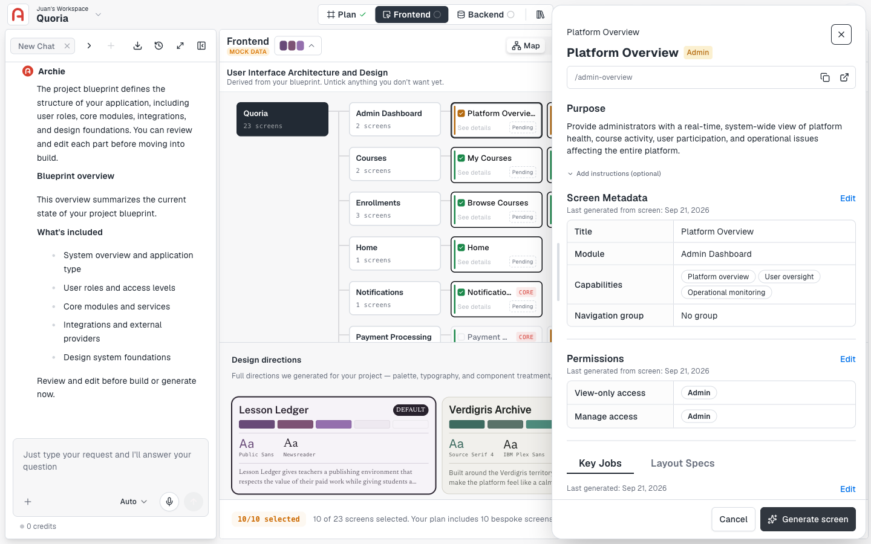The width and height of the screenshot is (871, 544).
Task: Click next arrow beside New Chat tab
Action: click(x=89, y=46)
